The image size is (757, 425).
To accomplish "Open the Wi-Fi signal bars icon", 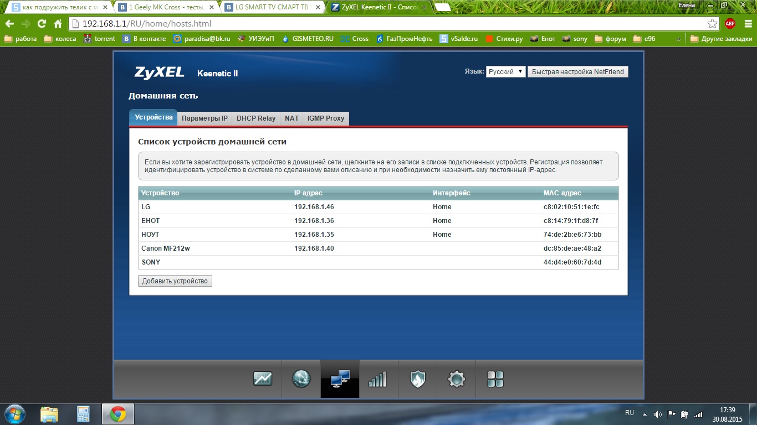I will [378, 379].
